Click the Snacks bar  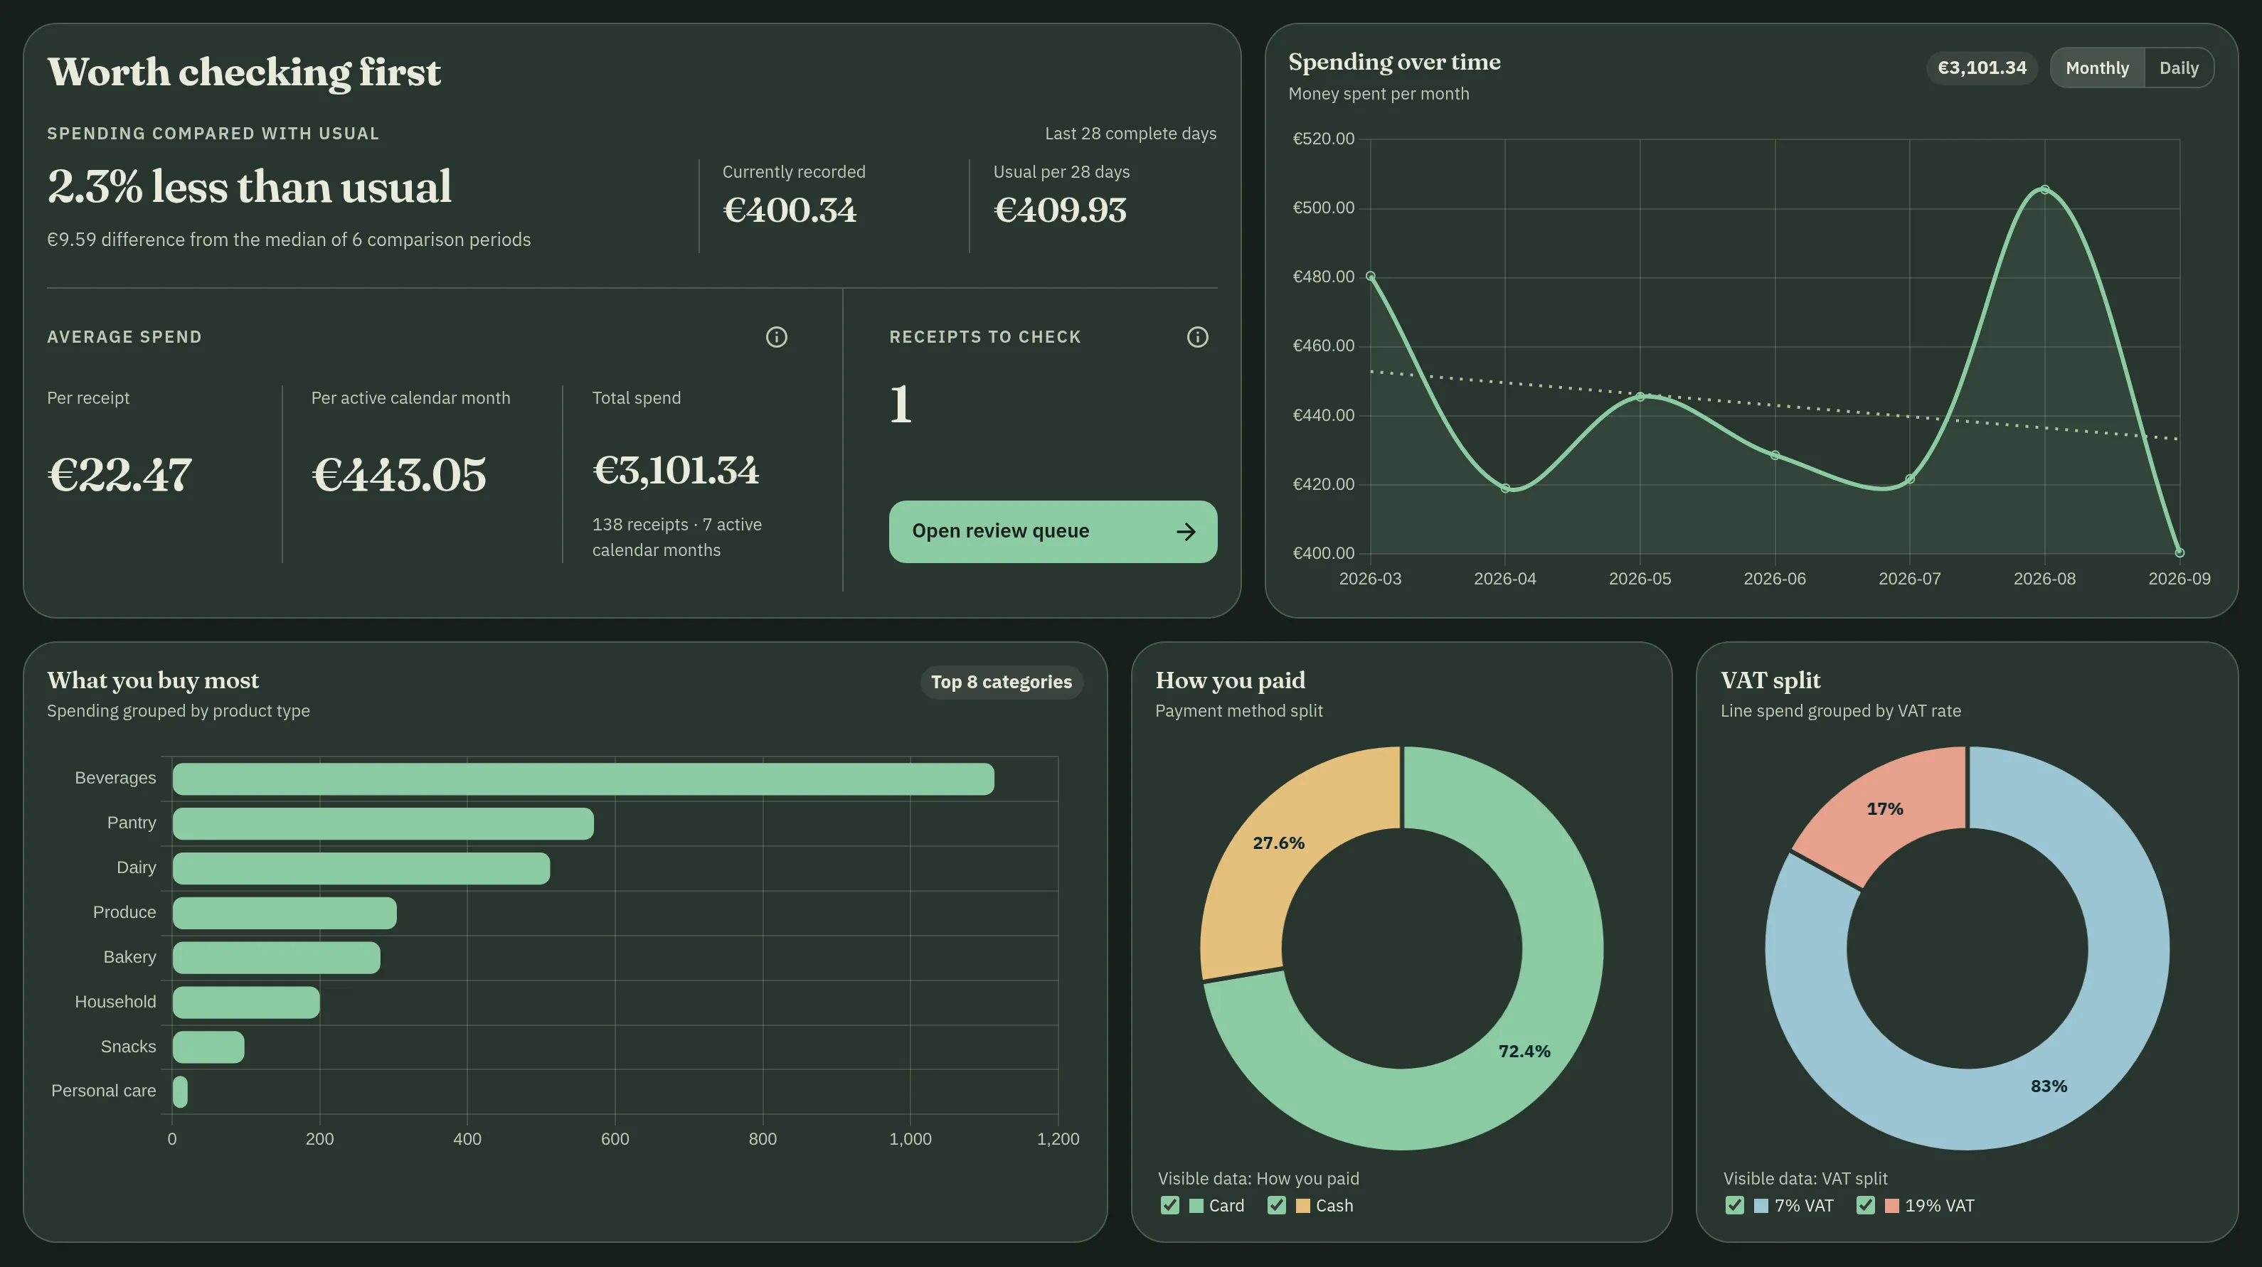(x=208, y=1047)
